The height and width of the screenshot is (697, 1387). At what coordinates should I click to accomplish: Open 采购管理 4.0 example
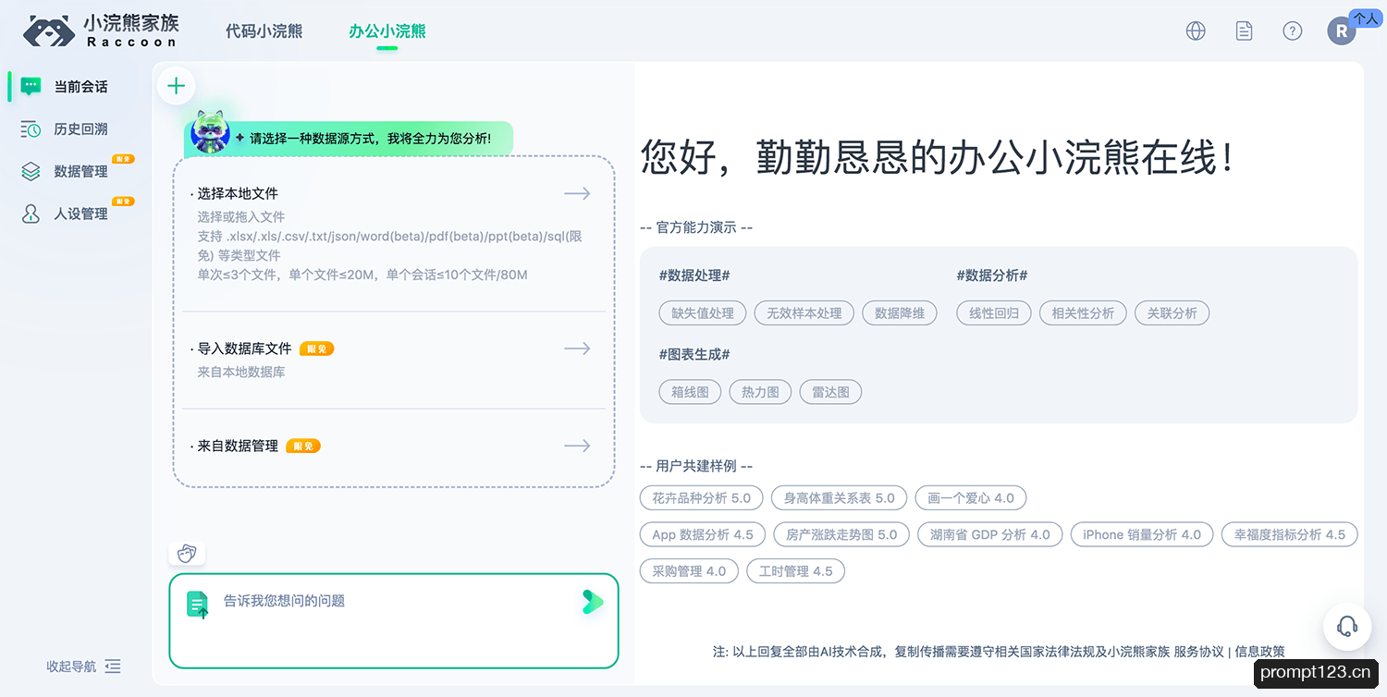tap(690, 571)
